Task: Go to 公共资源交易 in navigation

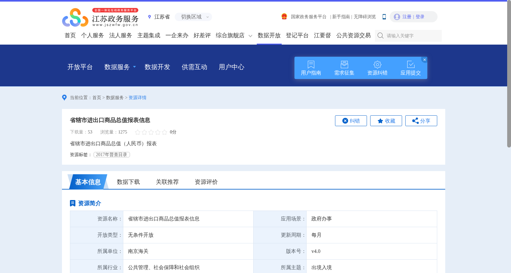Action: point(354,35)
